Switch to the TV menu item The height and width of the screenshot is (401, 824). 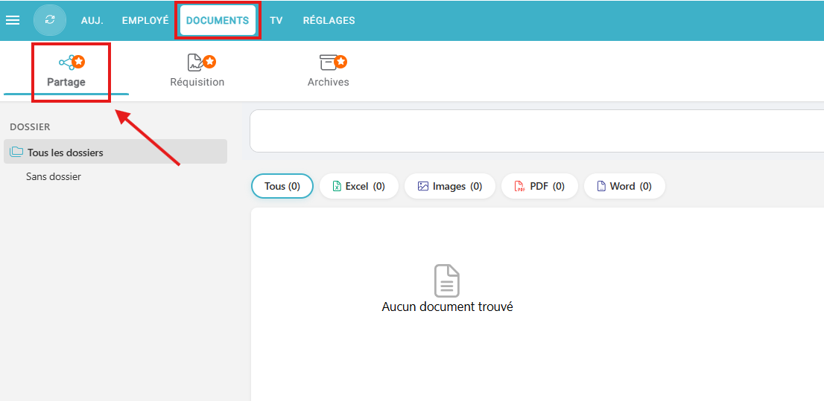[276, 21]
